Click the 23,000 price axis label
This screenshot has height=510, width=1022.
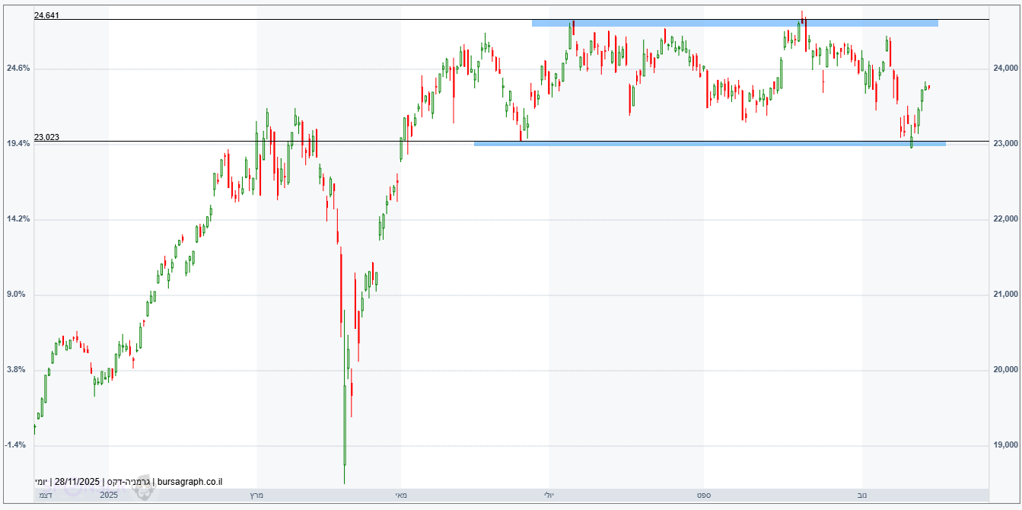tap(1005, 144)
